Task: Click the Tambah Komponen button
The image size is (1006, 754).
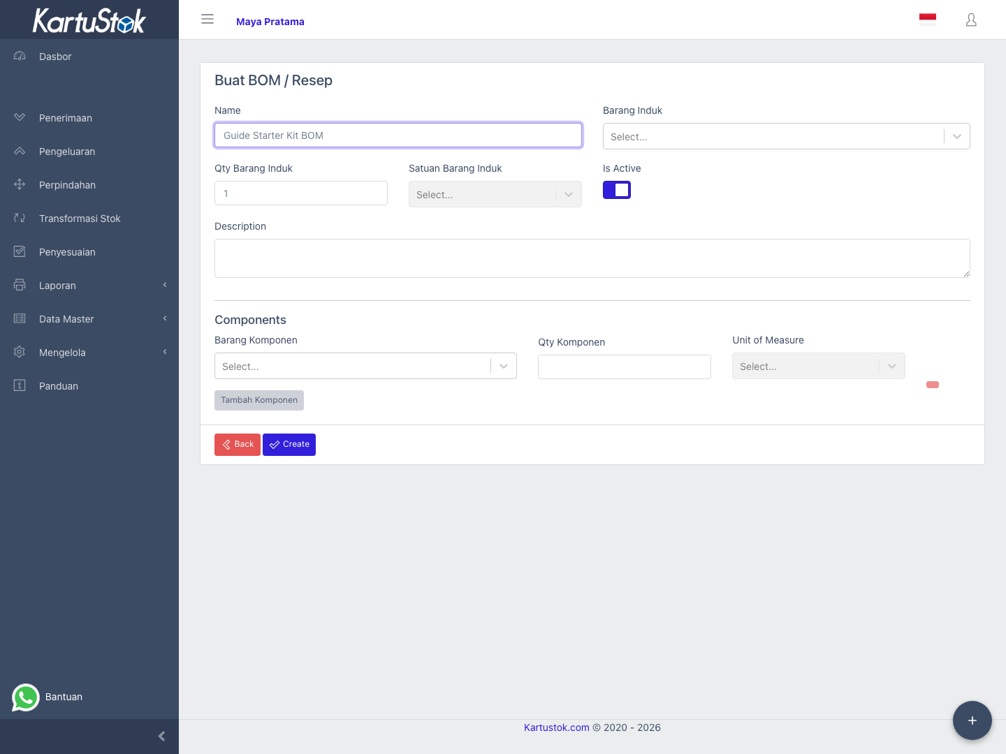Action: [x=259, y=400]
